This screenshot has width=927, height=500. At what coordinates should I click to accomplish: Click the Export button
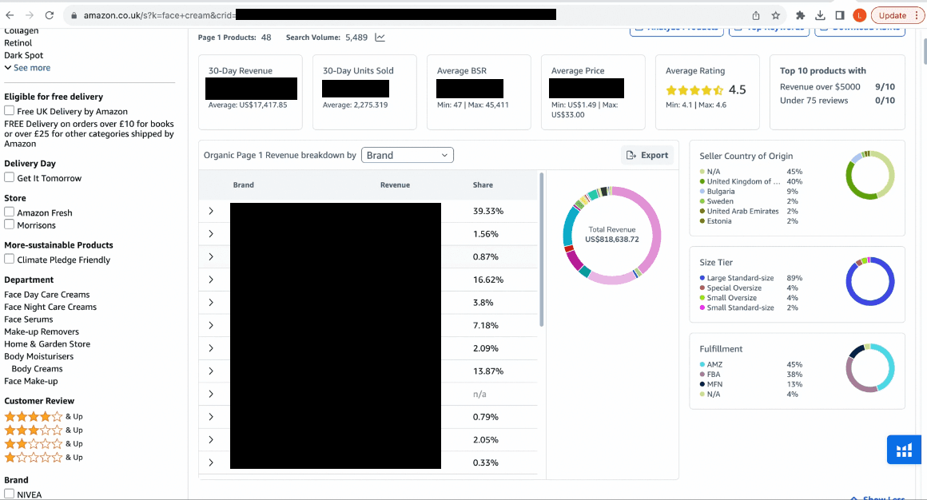647,155
